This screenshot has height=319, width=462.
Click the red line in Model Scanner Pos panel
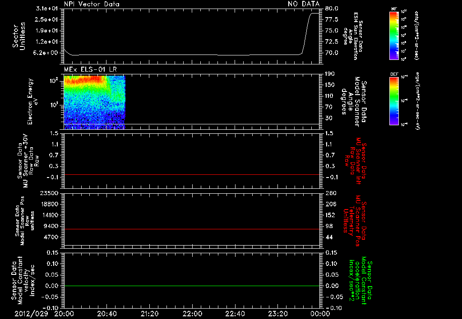[191, 229]
